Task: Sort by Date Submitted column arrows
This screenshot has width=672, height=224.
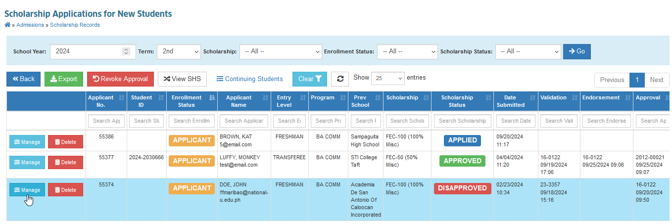Action: click(x=532, y=98)
